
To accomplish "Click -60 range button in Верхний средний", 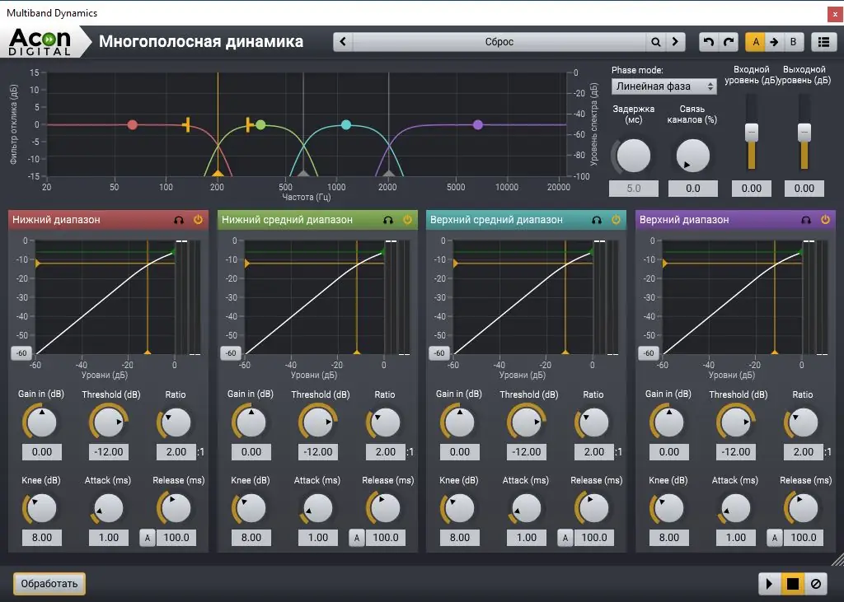I will click(x=439, y=353).
